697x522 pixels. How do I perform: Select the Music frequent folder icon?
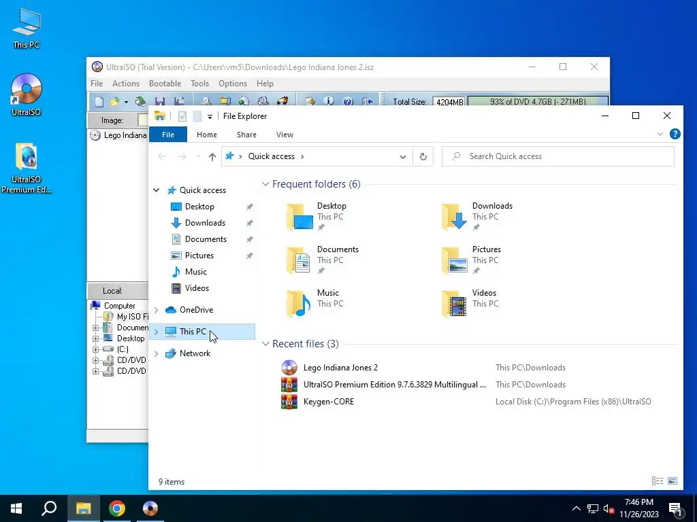[299, 304]
